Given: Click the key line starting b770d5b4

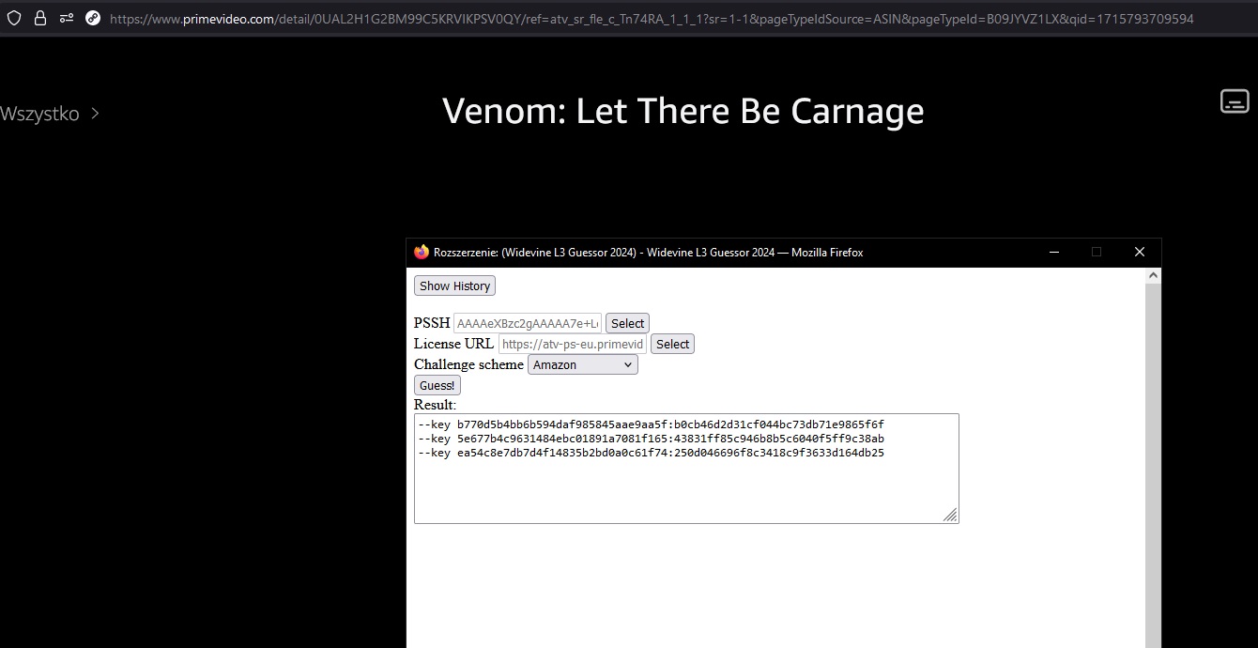Looking at the screenshot, I should tap(651, 424).
